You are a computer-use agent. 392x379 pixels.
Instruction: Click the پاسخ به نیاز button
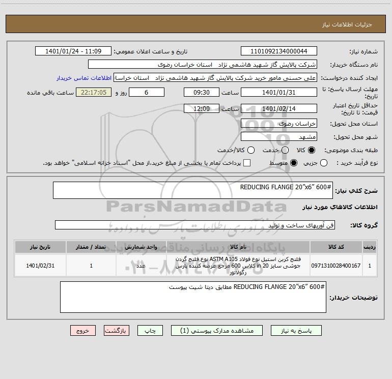[x=296, y=331]
